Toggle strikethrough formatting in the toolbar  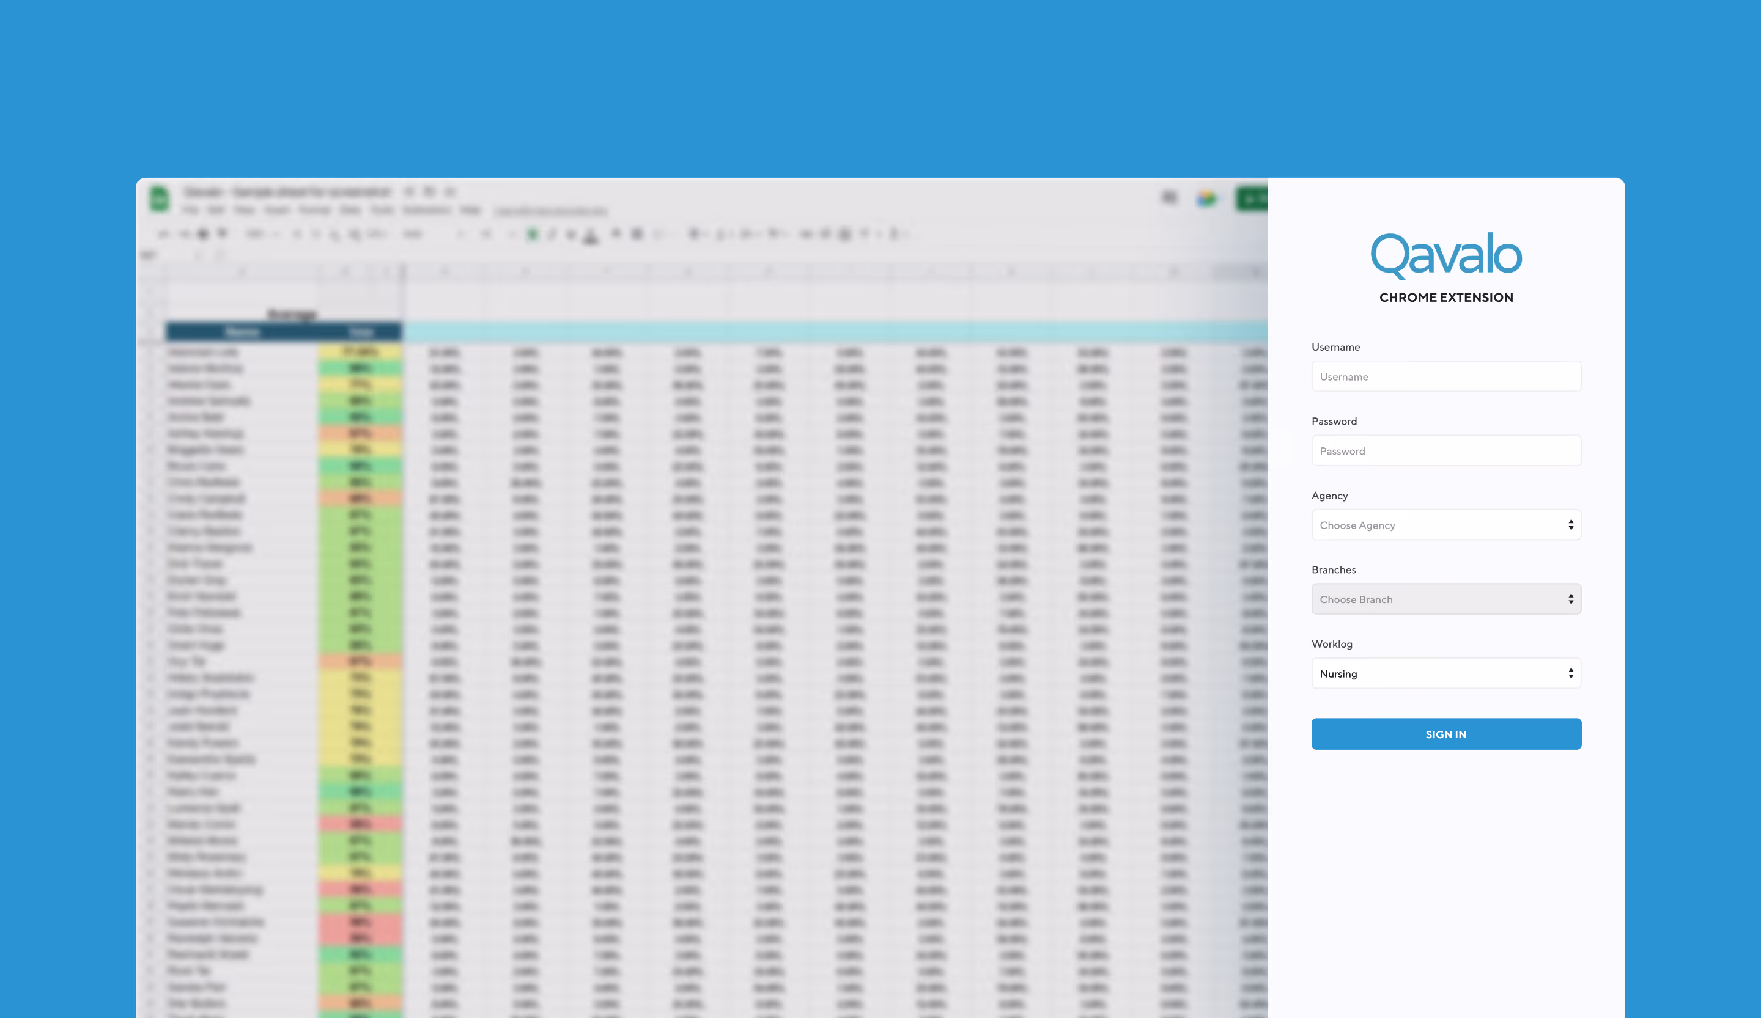pos(570,234)
